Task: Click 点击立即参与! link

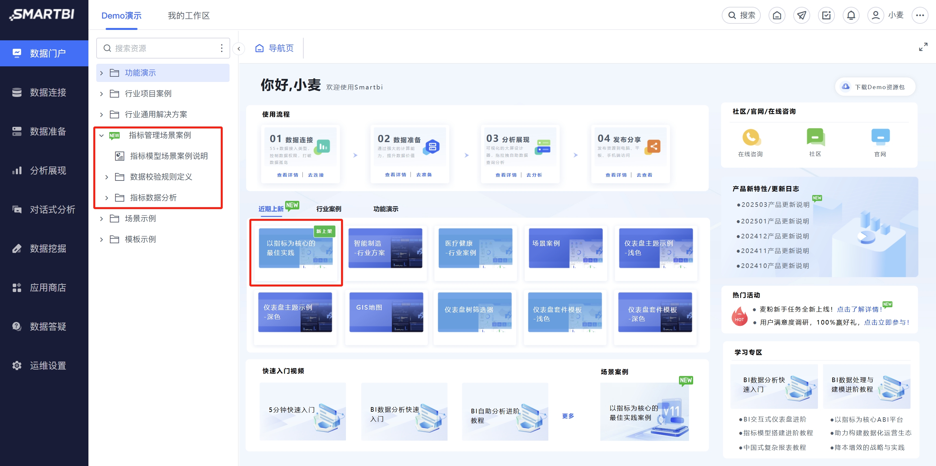Action: [886, 322]
